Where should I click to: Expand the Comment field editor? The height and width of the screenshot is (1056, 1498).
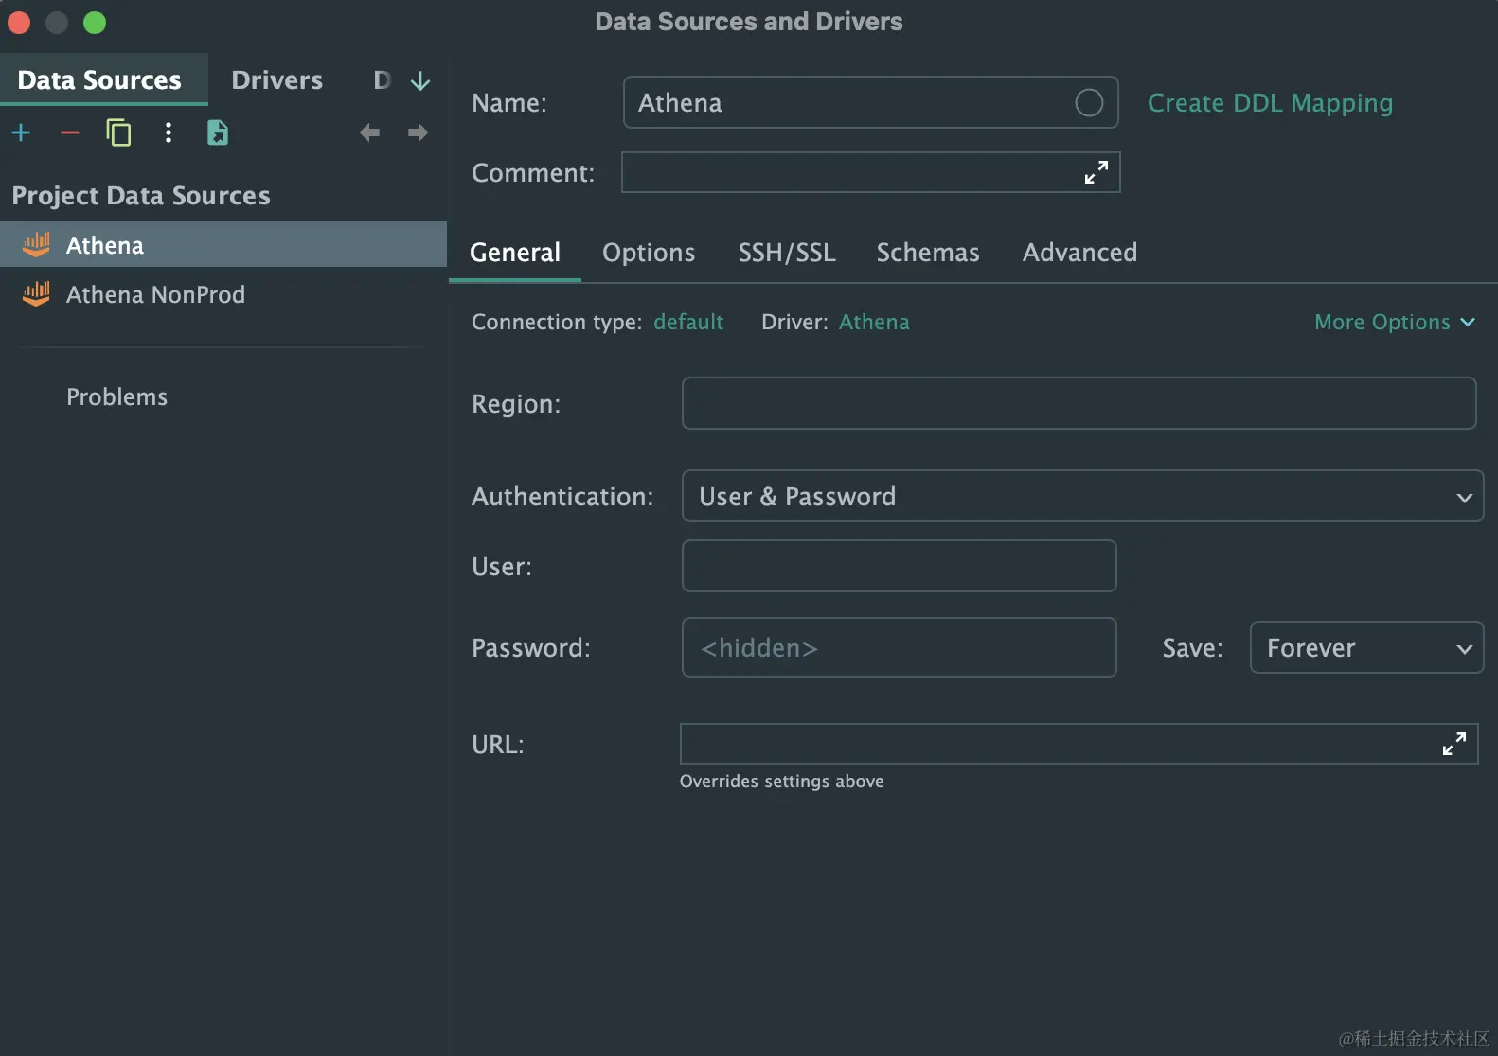pyautogui.click(x=1096, y=172)
